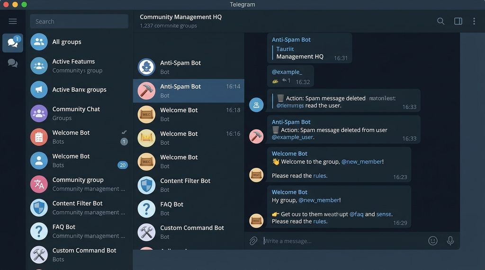The width and height of the screenshot is (485, 270).
Task: Open Custom Command Bot tools avatar
Action: 146,232
